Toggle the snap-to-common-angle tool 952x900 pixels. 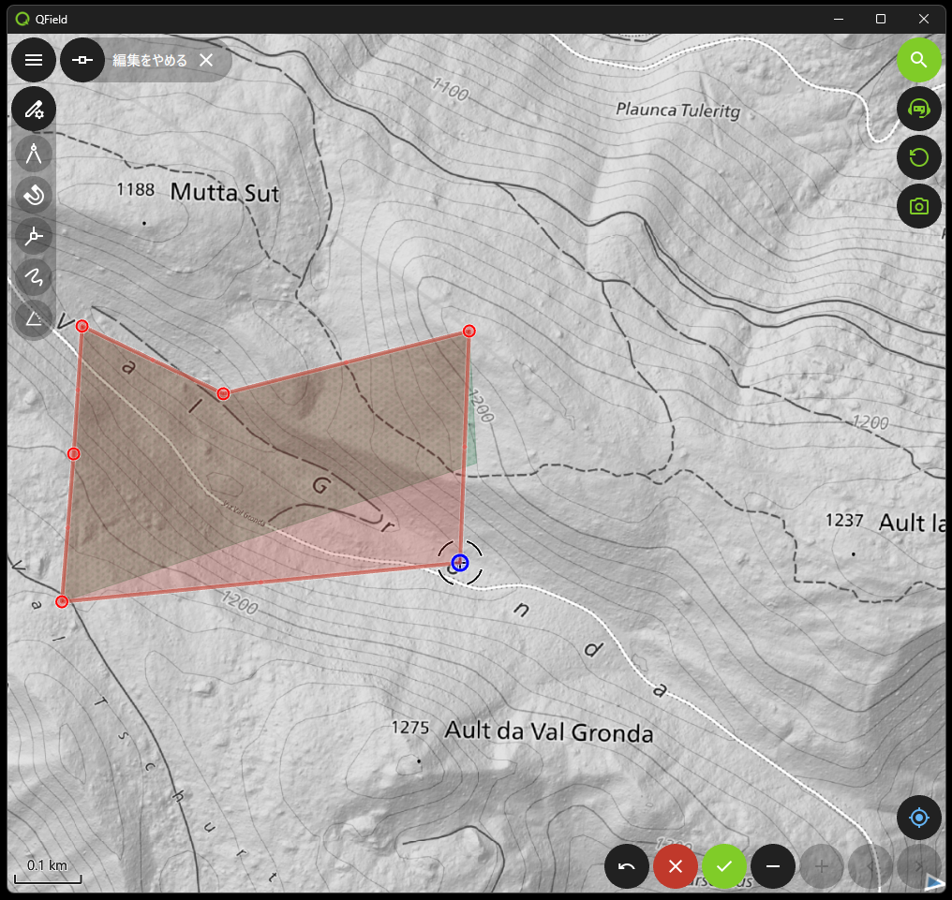coord(34,236)
